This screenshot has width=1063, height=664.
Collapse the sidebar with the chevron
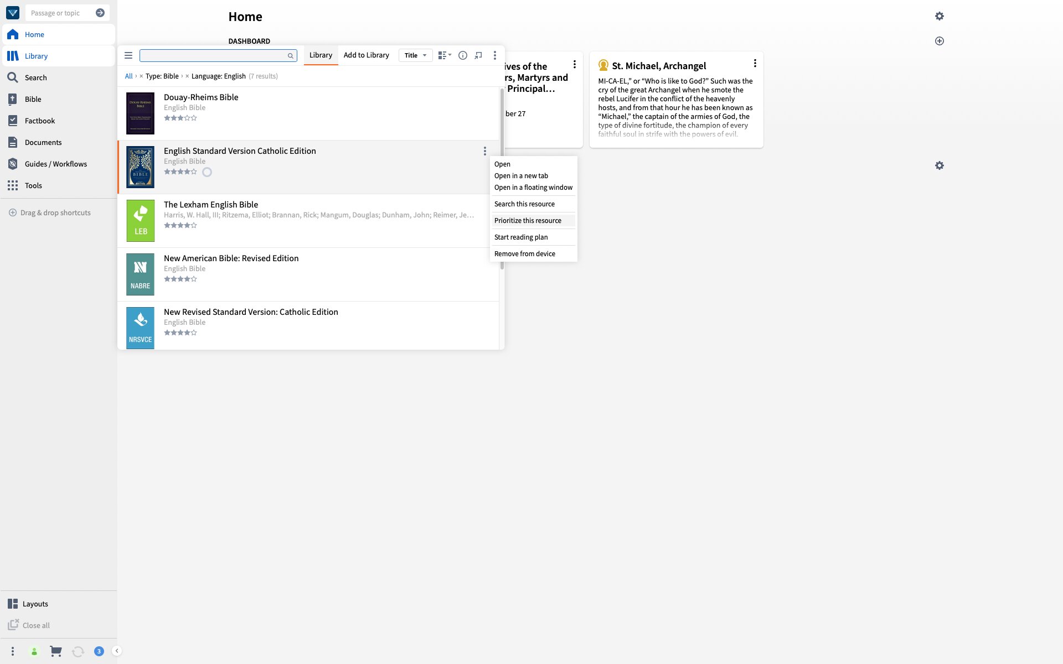tap(117, 651)
